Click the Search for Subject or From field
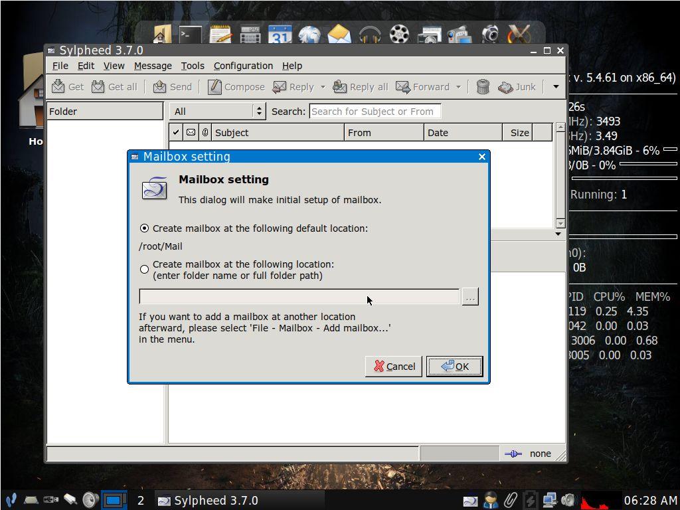Image resolution: width=680 pixels, height=510 pixels. [375, 112]
